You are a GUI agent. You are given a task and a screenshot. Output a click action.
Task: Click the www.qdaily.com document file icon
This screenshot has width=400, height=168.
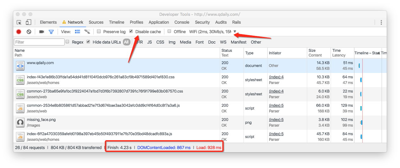[20, 65]
